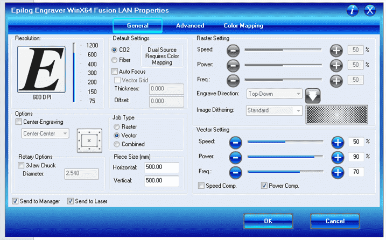Image resolution: width=386 pixels, height=240 pixels.
Task: Click the Cancel button
Action: click(335, 221)
